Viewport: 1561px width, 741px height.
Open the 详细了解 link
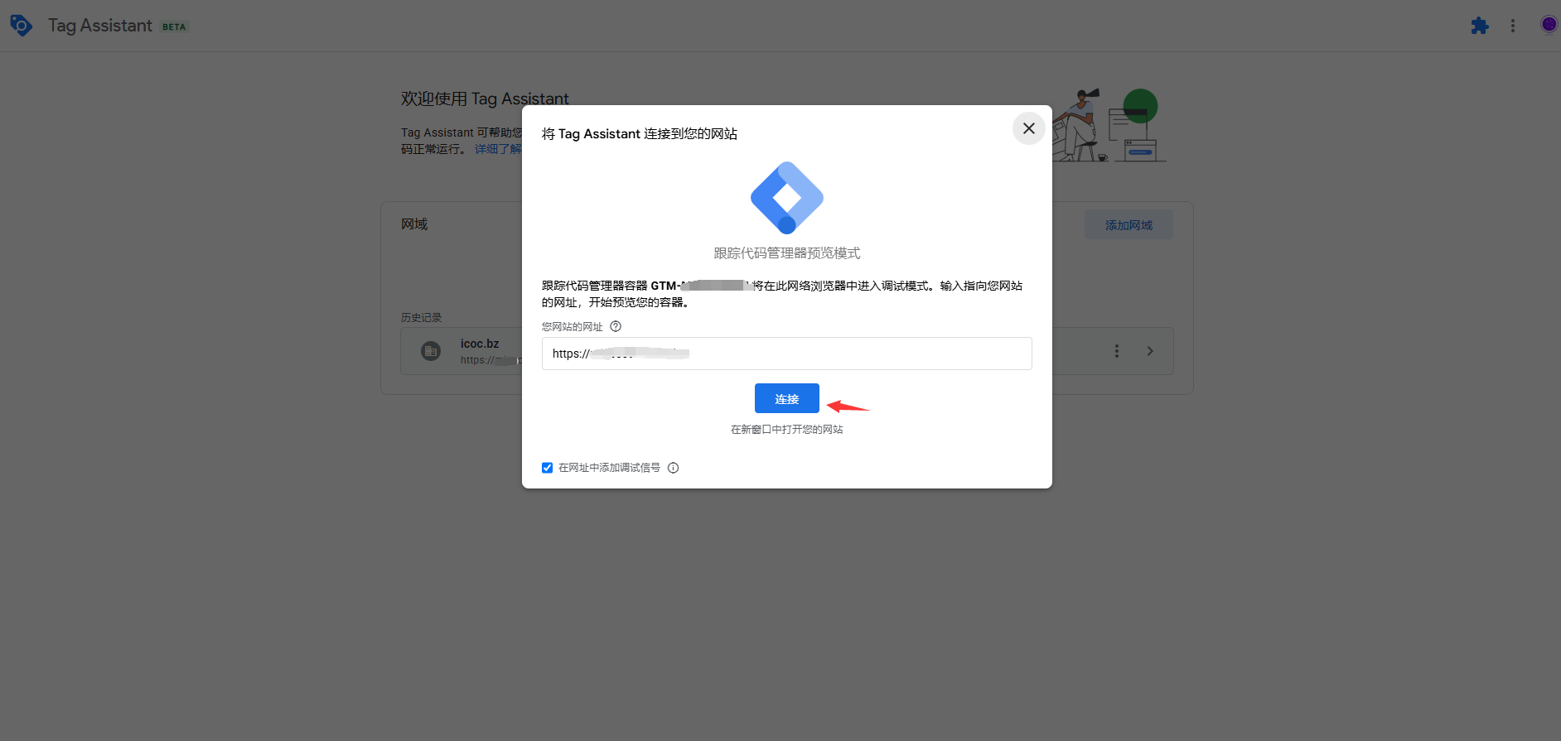click(x=498, y=149)
